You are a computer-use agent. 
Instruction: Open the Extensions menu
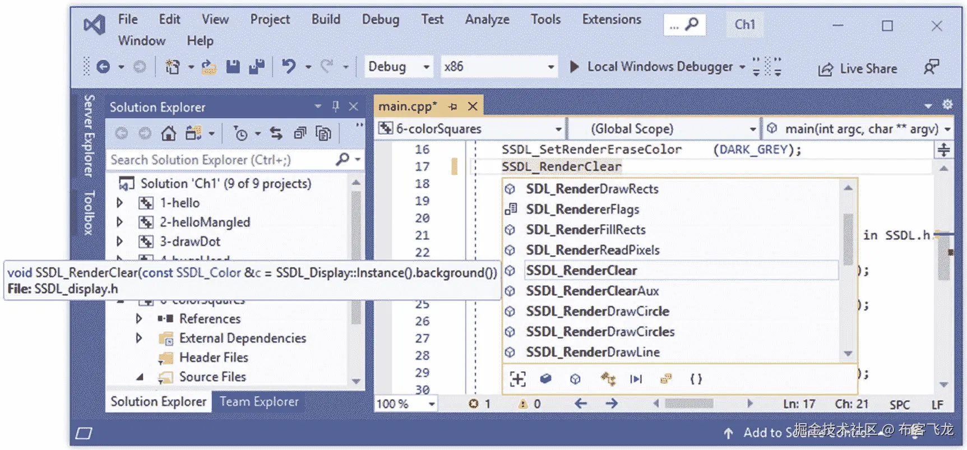612,19
